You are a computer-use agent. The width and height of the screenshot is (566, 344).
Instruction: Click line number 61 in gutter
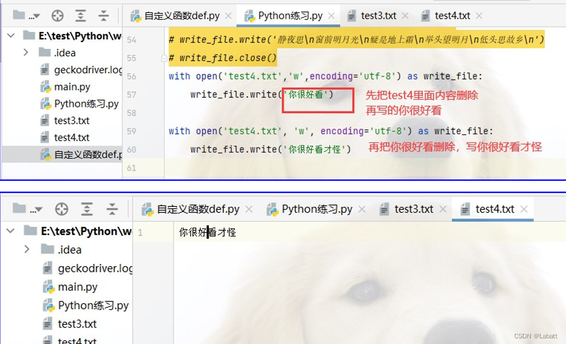pos(131,168)
